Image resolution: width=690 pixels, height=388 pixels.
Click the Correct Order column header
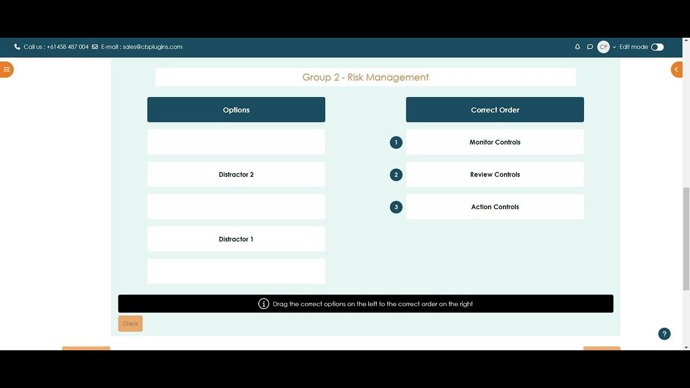495,109
